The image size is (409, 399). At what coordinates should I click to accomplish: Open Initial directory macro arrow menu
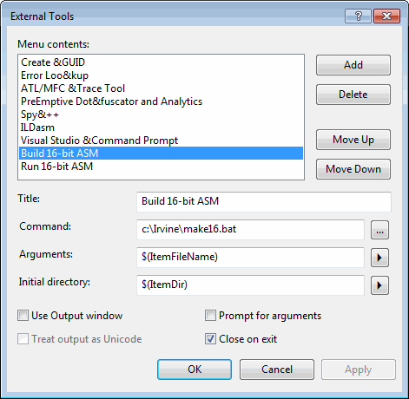pos(379,285)
